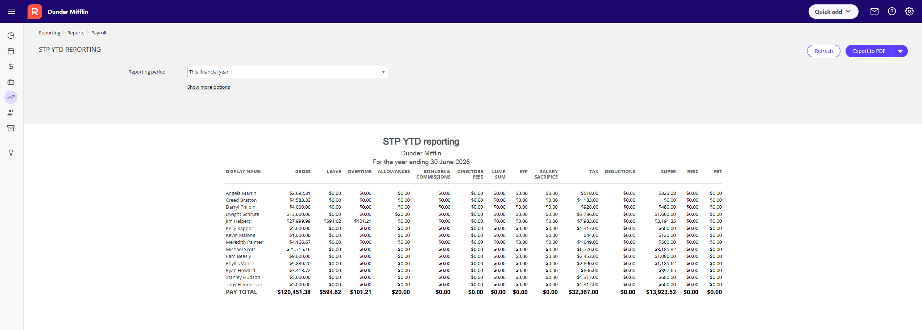
Task: Select the Jim Halpert row name
Action: [x=238, y=221]
